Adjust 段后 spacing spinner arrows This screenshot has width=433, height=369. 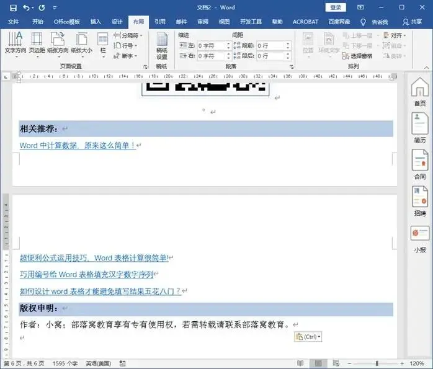288,56
